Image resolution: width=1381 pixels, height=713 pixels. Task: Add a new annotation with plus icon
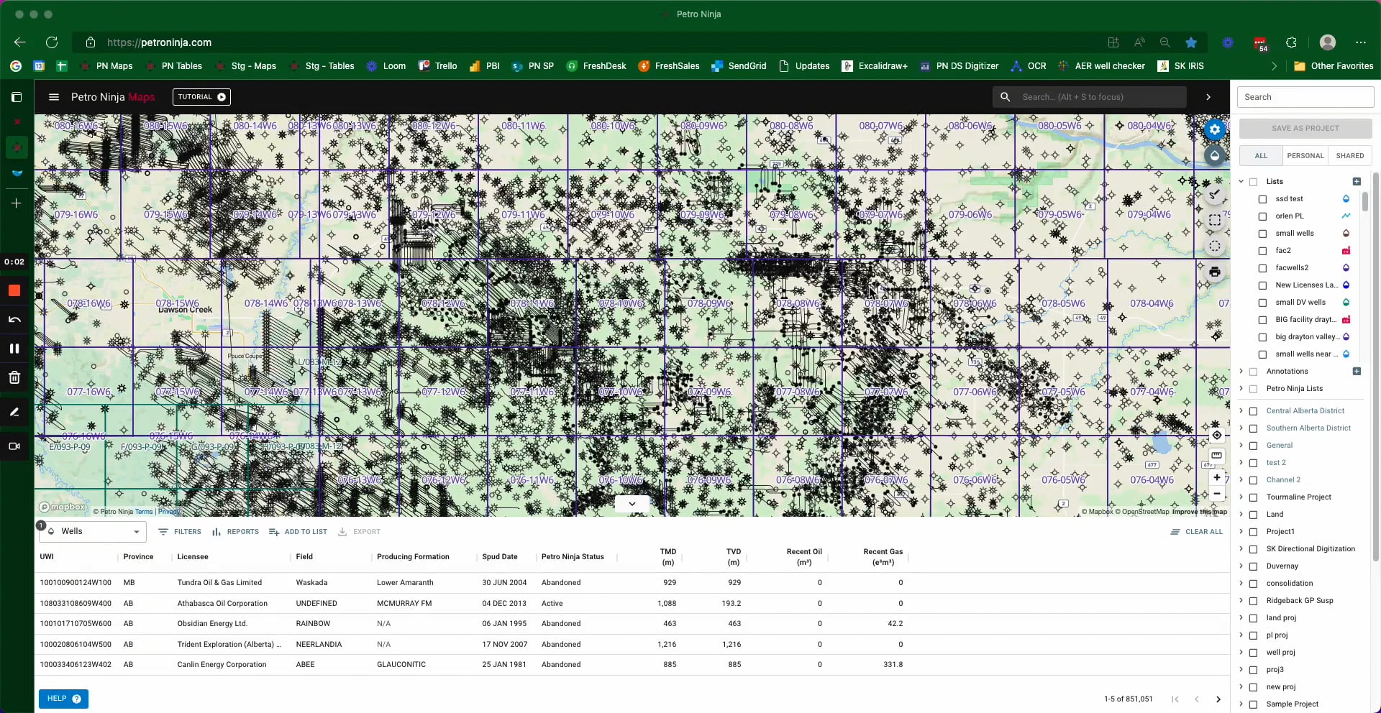[1357, 372]
